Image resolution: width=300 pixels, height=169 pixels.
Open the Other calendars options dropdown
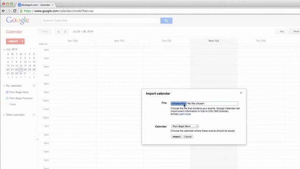(x=34, y=115)
